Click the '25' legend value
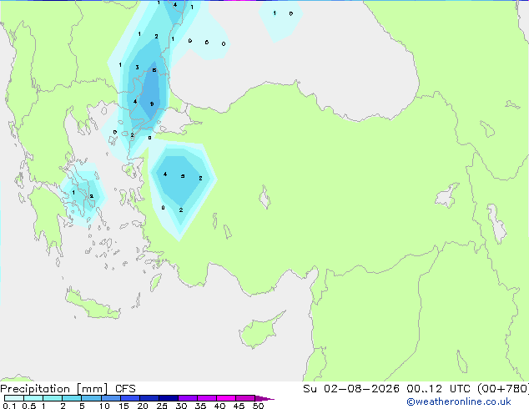This screenshot has height=409, width=529. pos(162,406)
